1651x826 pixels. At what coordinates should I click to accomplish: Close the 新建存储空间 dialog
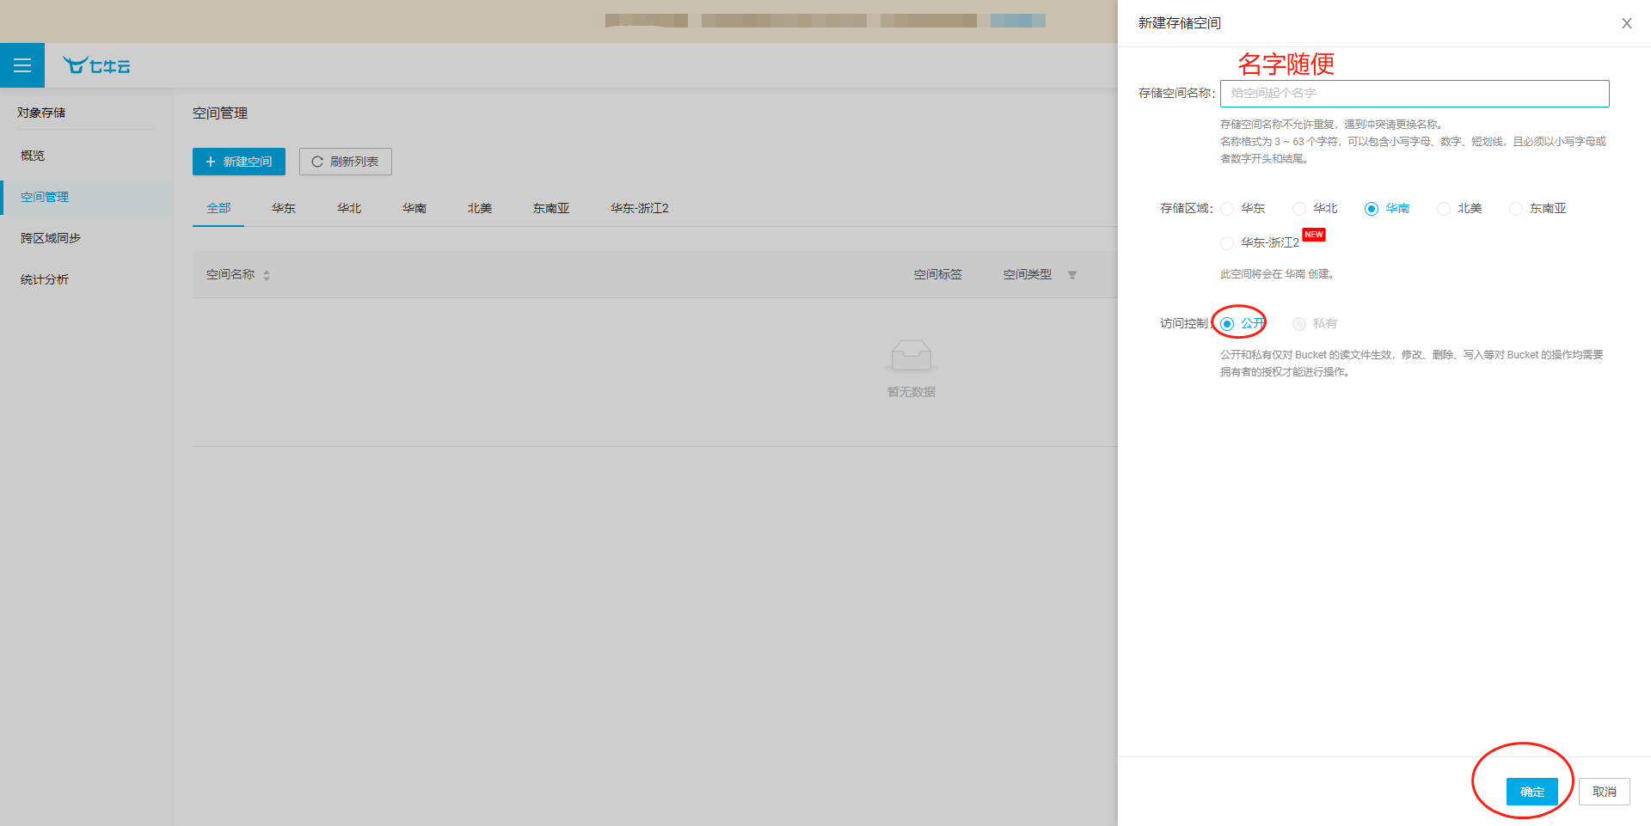[1626, 23]
